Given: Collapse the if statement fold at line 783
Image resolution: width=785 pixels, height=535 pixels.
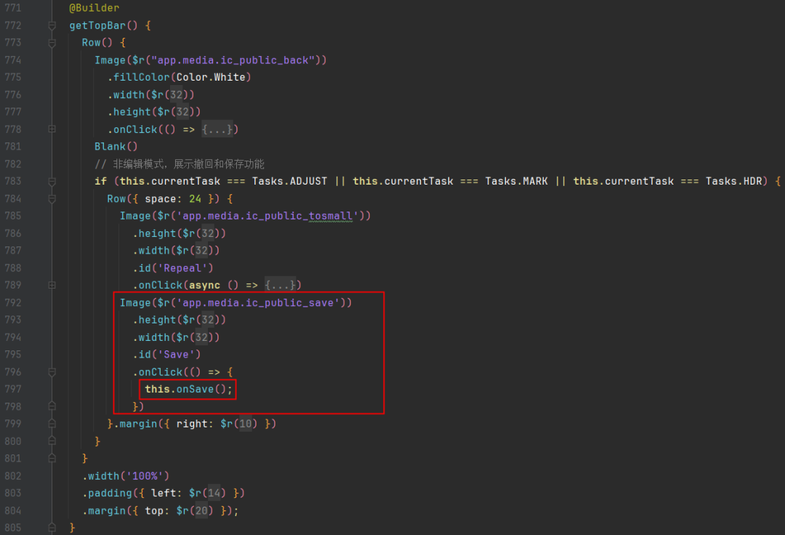Looking at the screenshot, I should [52, 181].
